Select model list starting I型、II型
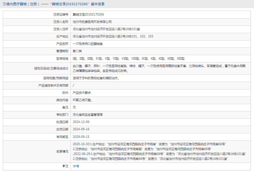This screenshot has height=172, width=254. [129, 58]
